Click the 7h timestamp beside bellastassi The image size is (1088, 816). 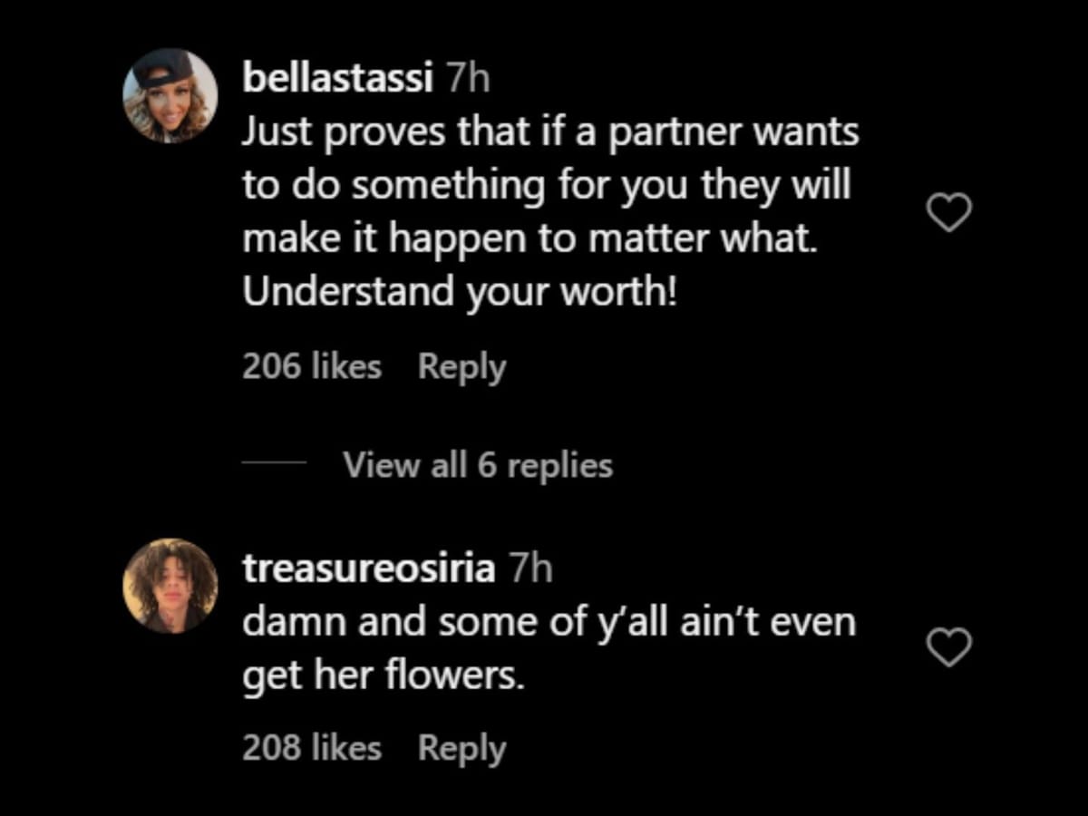469,79
